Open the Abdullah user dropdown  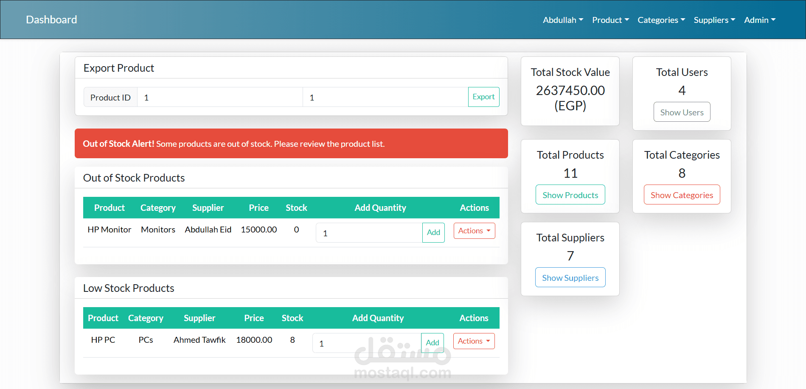563,20
